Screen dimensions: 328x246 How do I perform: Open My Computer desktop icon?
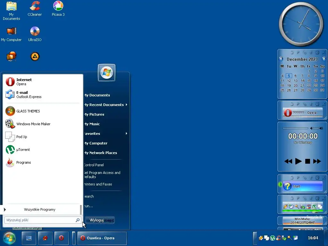(11, 35)
